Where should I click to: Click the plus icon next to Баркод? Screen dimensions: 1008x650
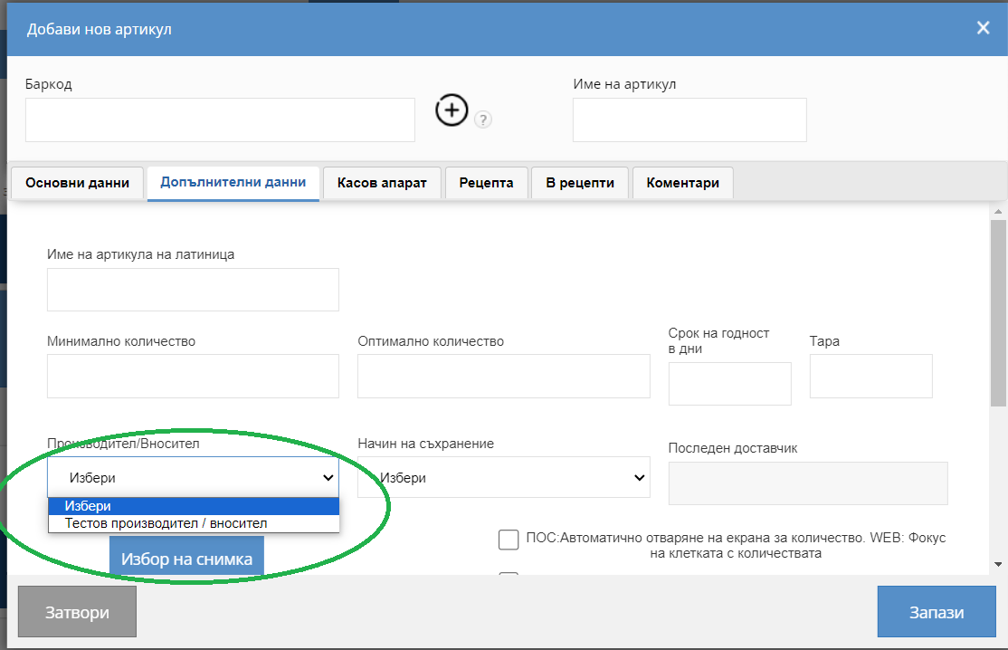452,110
